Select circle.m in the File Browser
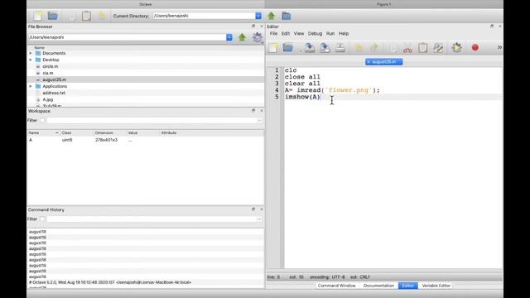 50,66
